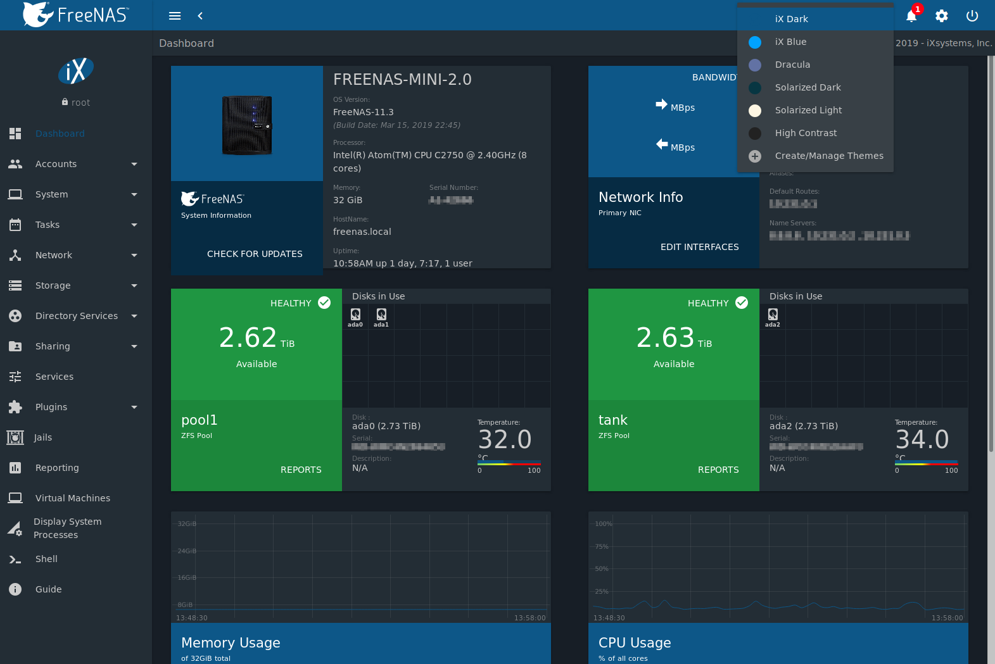The image size is (995, 664).
Task: Open REPORTS for pool1
Action: pyautogui.click(x=301, y=470)
